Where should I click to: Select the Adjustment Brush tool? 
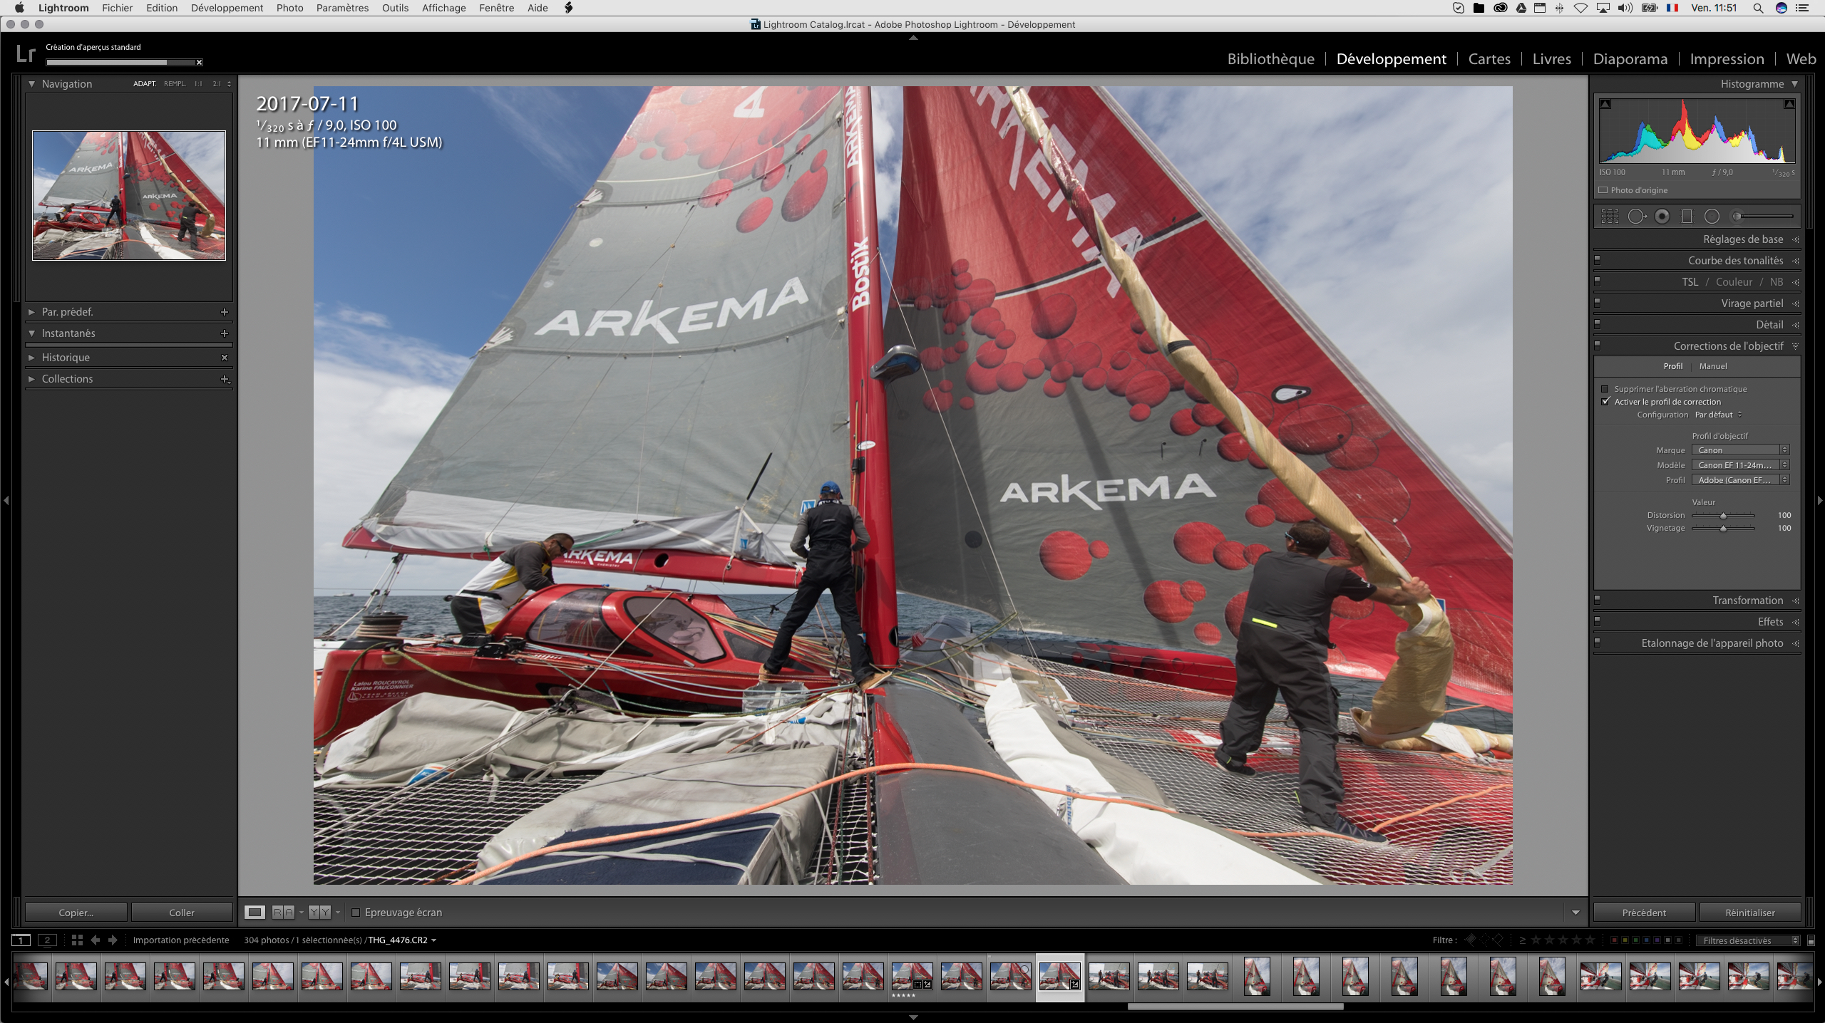tap(1764, 217)
